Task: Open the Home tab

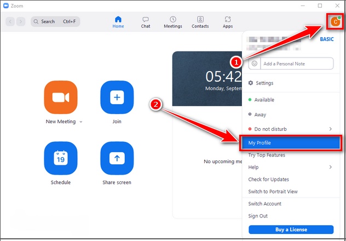Action: pyautogui.click(x=118, y=22)
